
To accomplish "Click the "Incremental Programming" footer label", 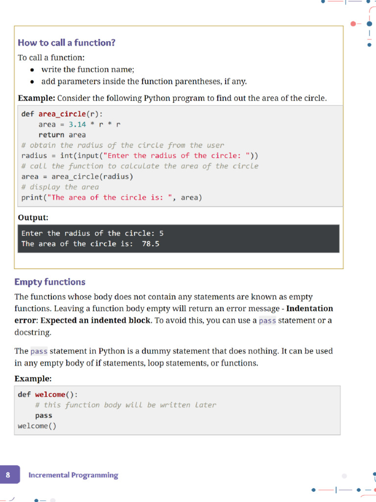I will (x=73, y=475).
